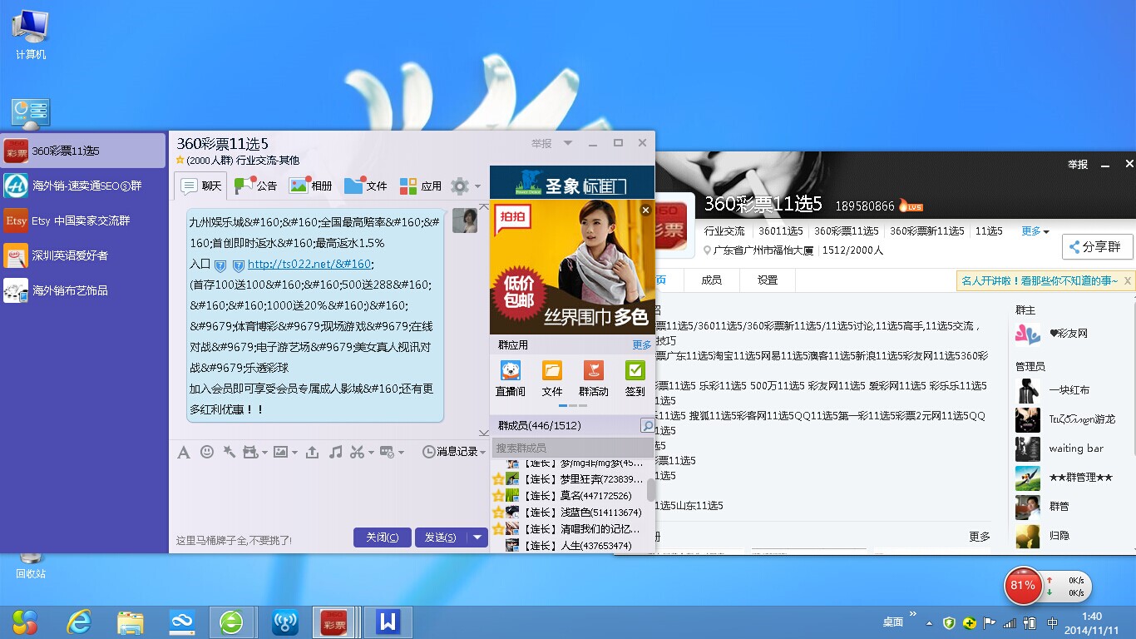Click the search magnifier beside 群成员
This screenshot has height=639, width=1136.
[x=647, y=426]
